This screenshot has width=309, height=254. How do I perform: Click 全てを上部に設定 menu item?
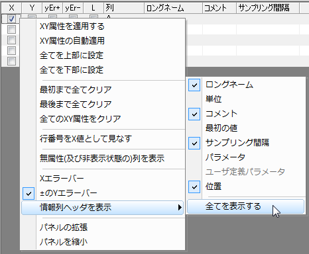tap(103, 56)
